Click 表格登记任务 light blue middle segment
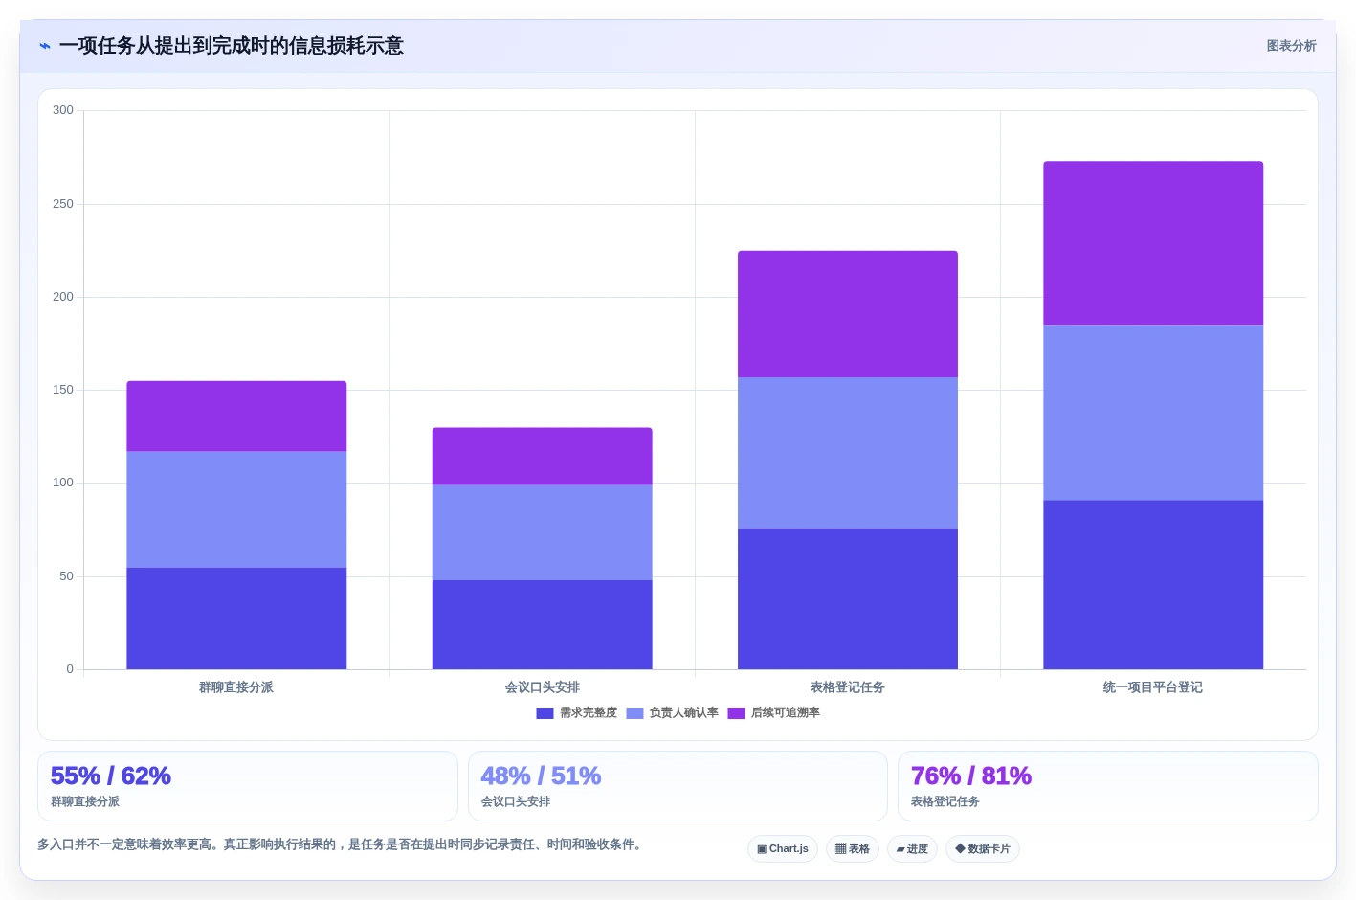 [x=848, y=453]
